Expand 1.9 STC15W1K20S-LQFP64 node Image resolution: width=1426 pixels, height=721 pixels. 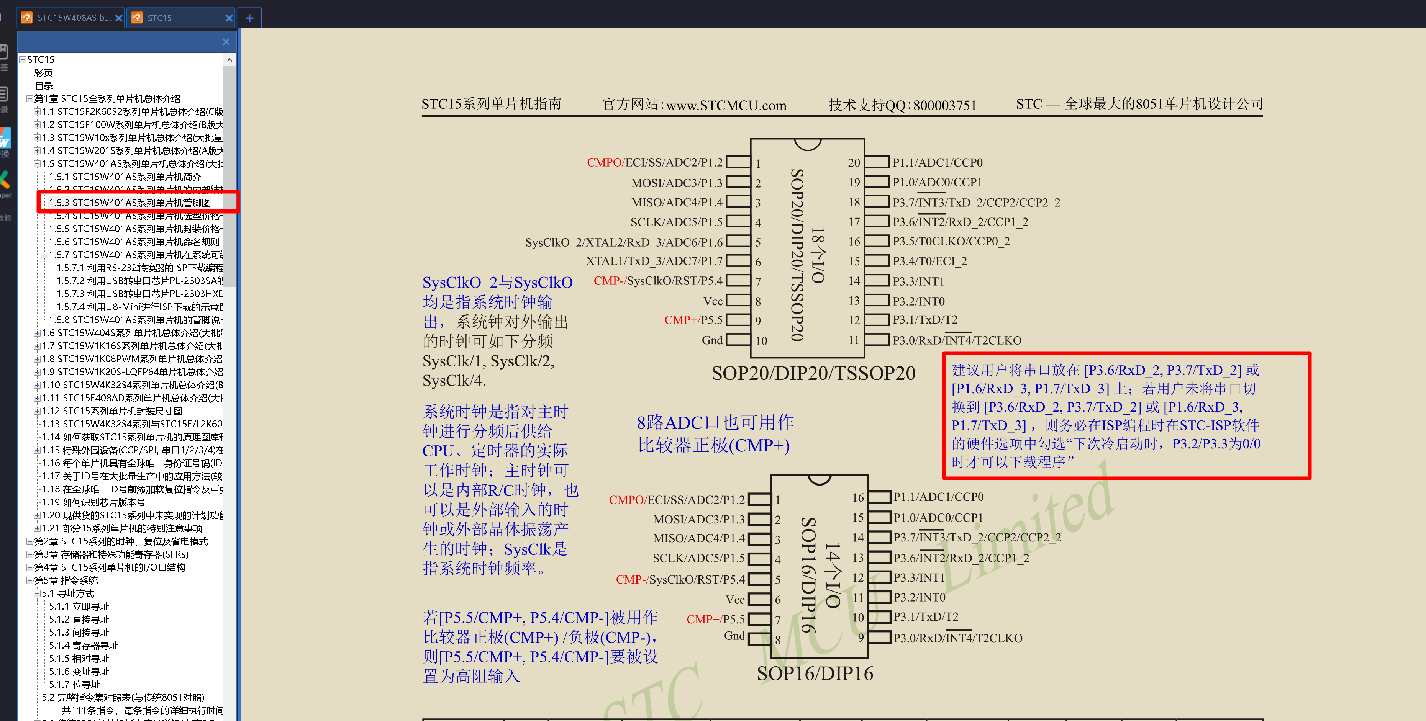(37, 373)
